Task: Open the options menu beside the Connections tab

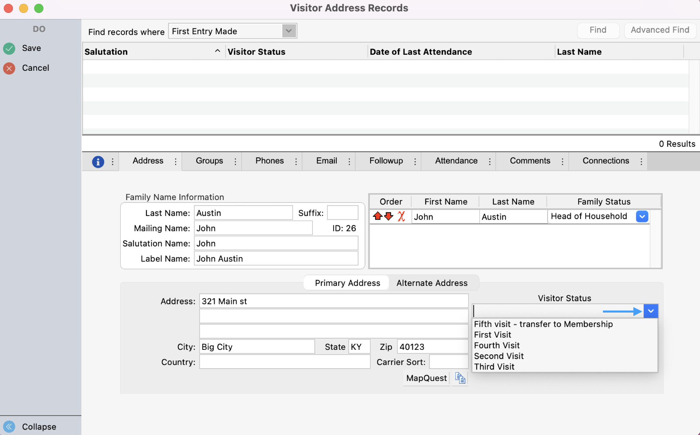Action: pos(641,161)
